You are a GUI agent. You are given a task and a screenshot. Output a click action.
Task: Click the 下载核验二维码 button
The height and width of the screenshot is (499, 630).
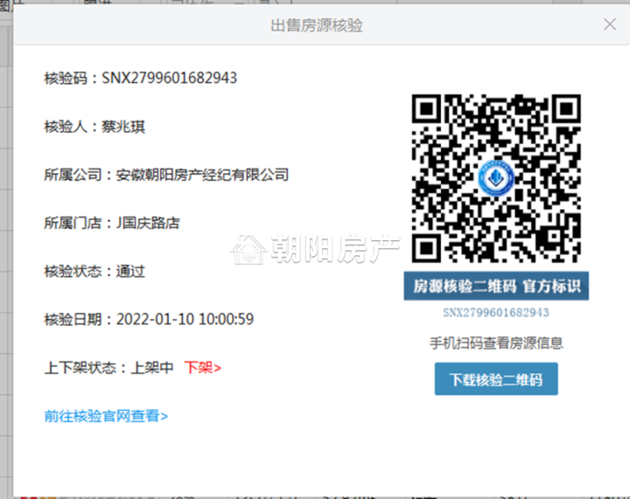point(496,379)
